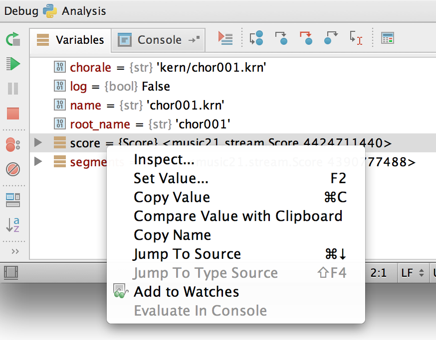Stop the debug session
436x340 pixels.
[x=13, y=113]
